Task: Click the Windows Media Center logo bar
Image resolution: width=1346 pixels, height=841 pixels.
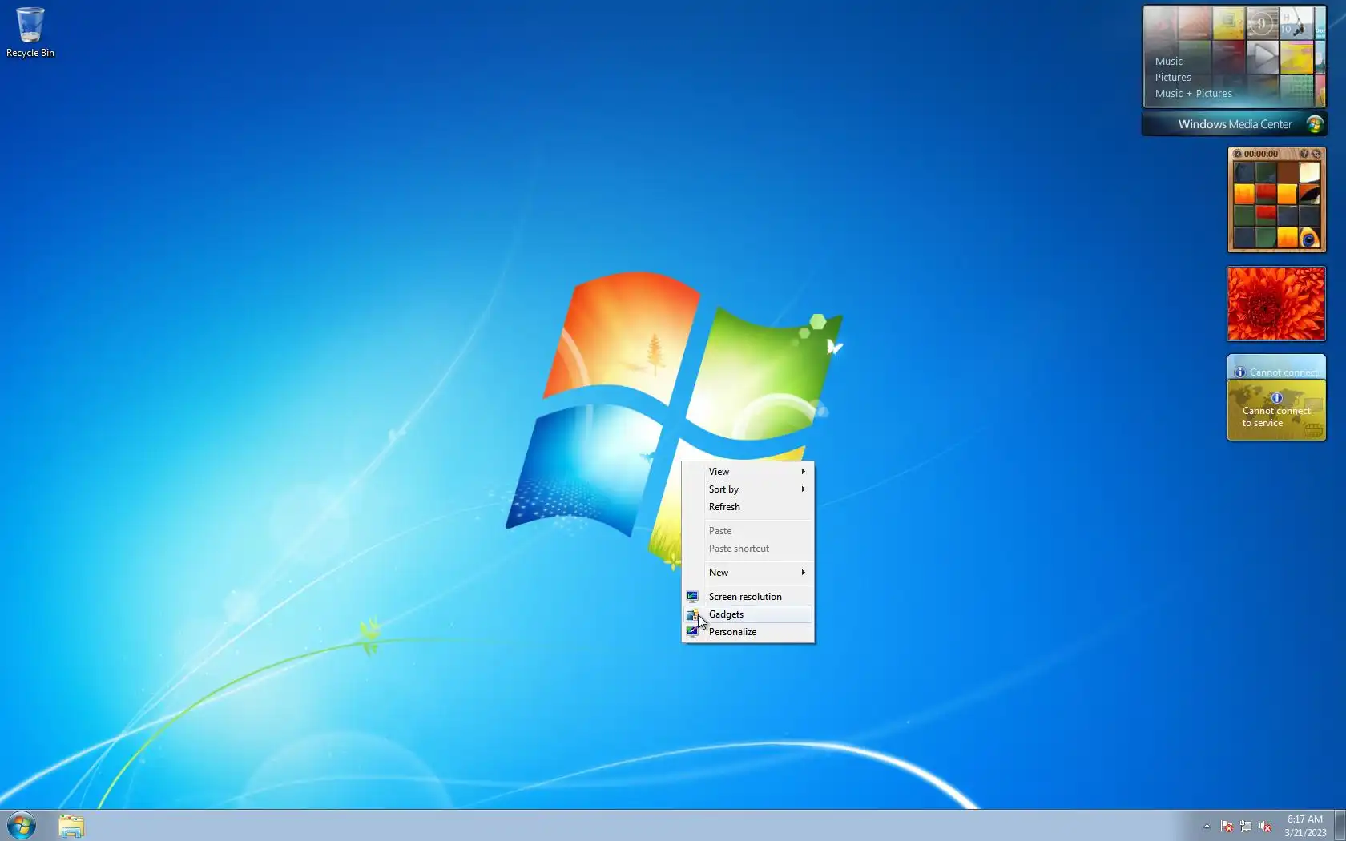Action: [x=1235, y=124]
